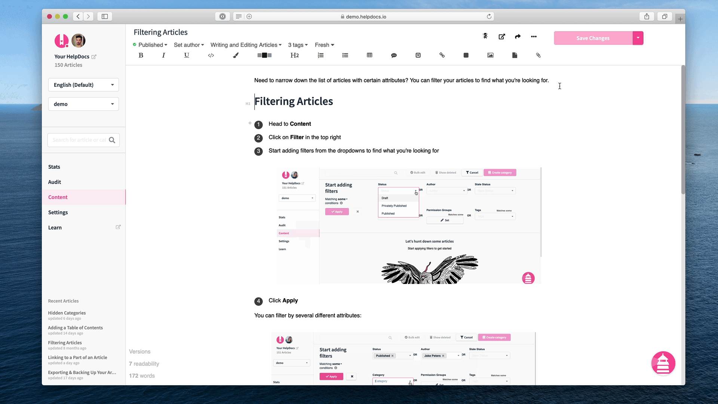Select Content in the sidebar
The image size is (718, 404).
click(x=84, y=197)
